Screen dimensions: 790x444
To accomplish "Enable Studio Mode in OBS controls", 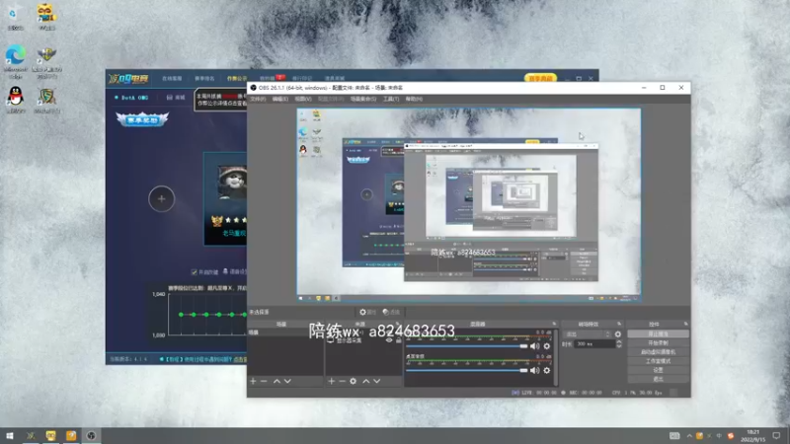I will [x=658, y=361].
